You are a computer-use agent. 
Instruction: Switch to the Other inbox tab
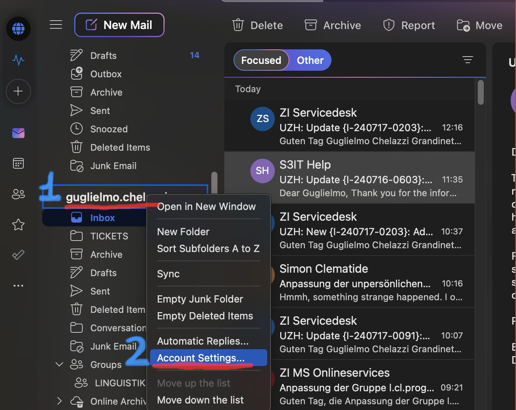coord(310,60)
